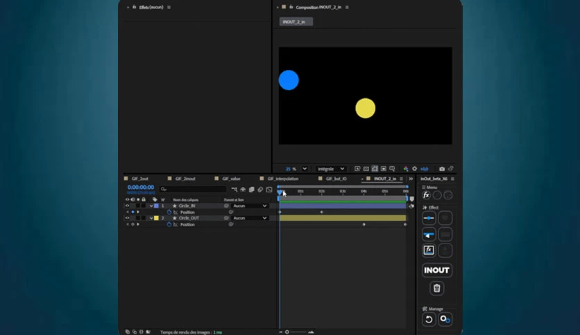Go to next keyframe on Circle_OUT Position
This screenshot has width=580, height=335.
pyautogui.click(x=138, y=224)
